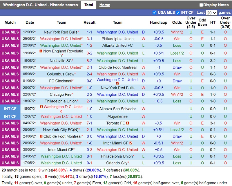Click red card icon beside New England Revolution

tap(41, 51)
